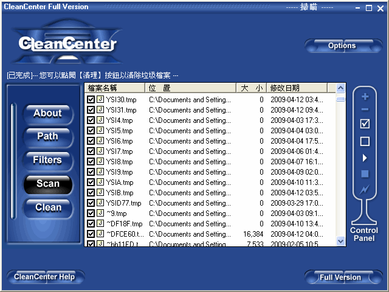Click the file list scrollbar down arrow
The image size is (389, 292).
pos(341,242)
